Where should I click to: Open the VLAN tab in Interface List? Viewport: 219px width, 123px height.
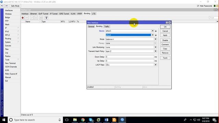(x=73, y=14)
